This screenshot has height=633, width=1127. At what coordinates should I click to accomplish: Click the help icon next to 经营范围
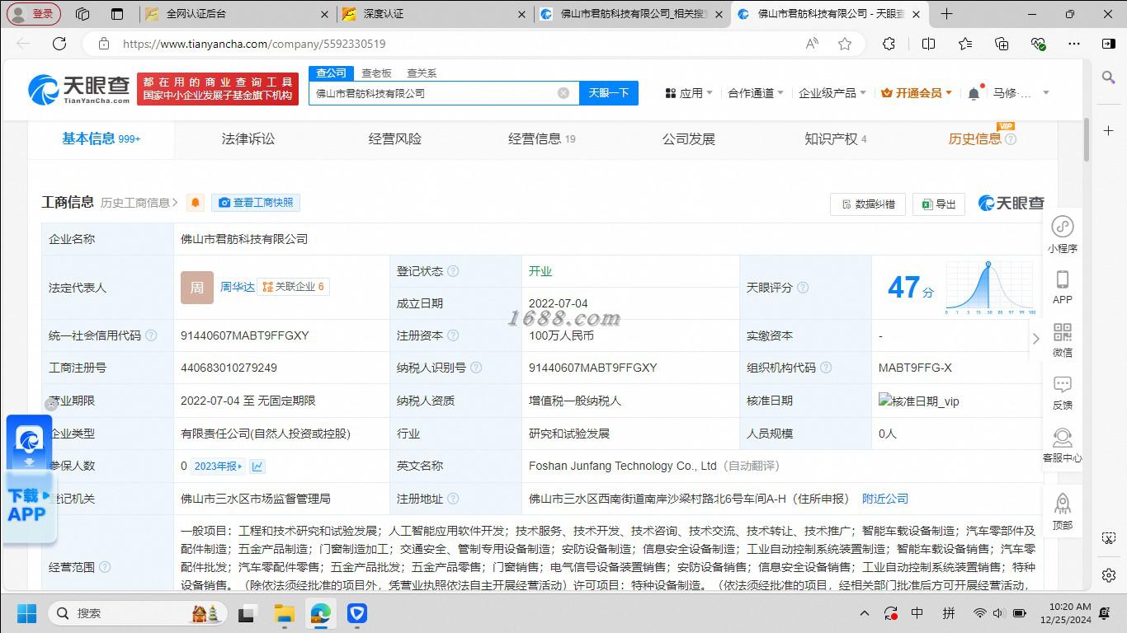point(105,567)
